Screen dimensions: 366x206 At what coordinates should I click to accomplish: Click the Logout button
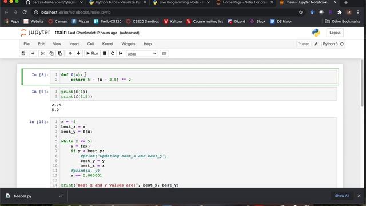click(335, 33)
